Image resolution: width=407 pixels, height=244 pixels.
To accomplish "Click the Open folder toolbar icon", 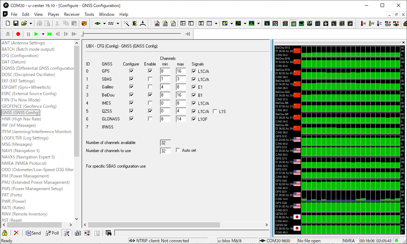I will click(x=24, y=23).
